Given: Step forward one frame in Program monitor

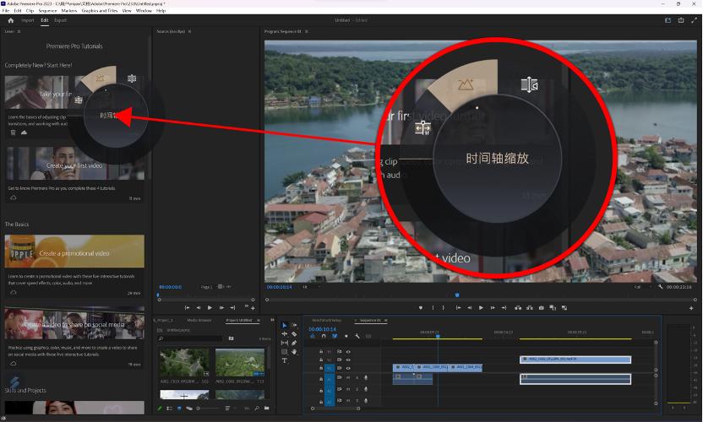Looking at the screenshot, I should pos(493,308).
